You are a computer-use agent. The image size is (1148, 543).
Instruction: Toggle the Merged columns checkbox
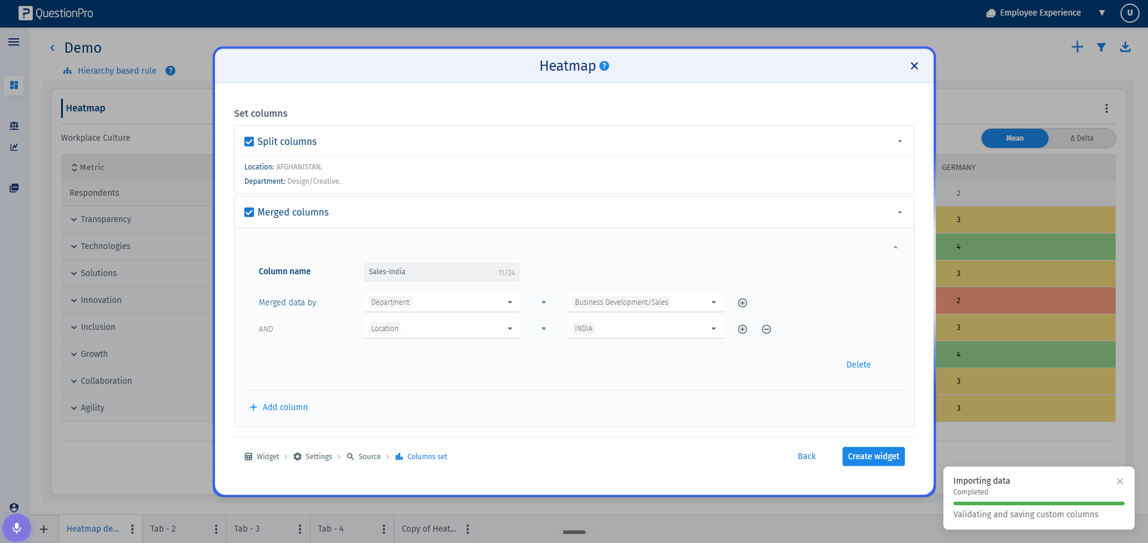point(249,213)
